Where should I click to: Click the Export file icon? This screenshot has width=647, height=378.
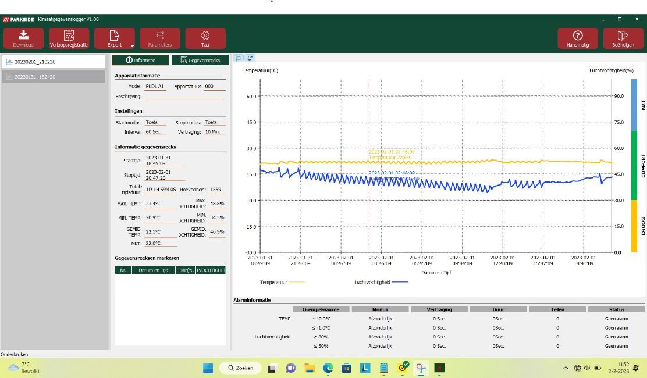[114, 36]
